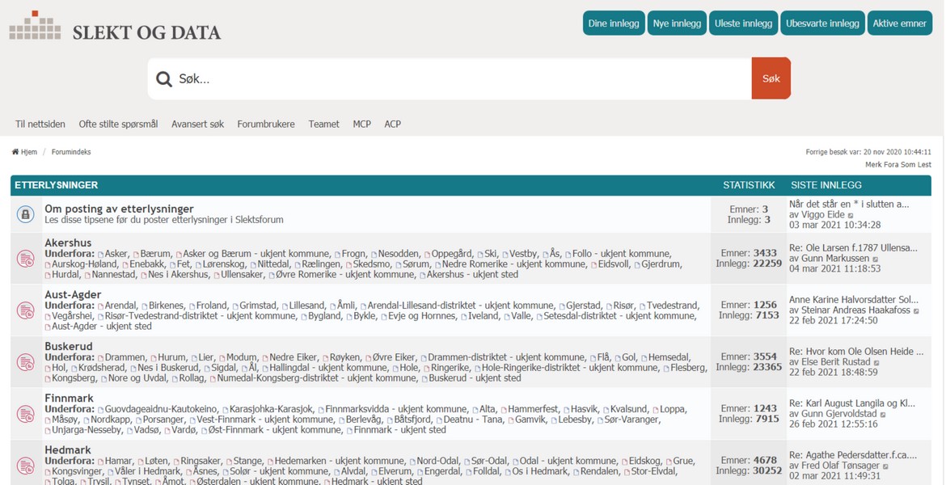The image size is (946, 485).
Task: Go to Hjem in the breadcrumb
Action: point(24,152)
